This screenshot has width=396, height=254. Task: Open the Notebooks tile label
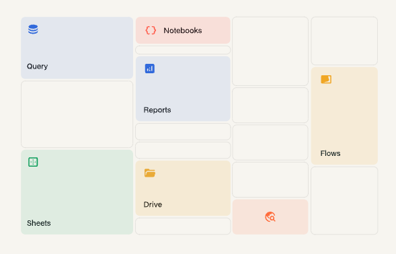(183, 30)
